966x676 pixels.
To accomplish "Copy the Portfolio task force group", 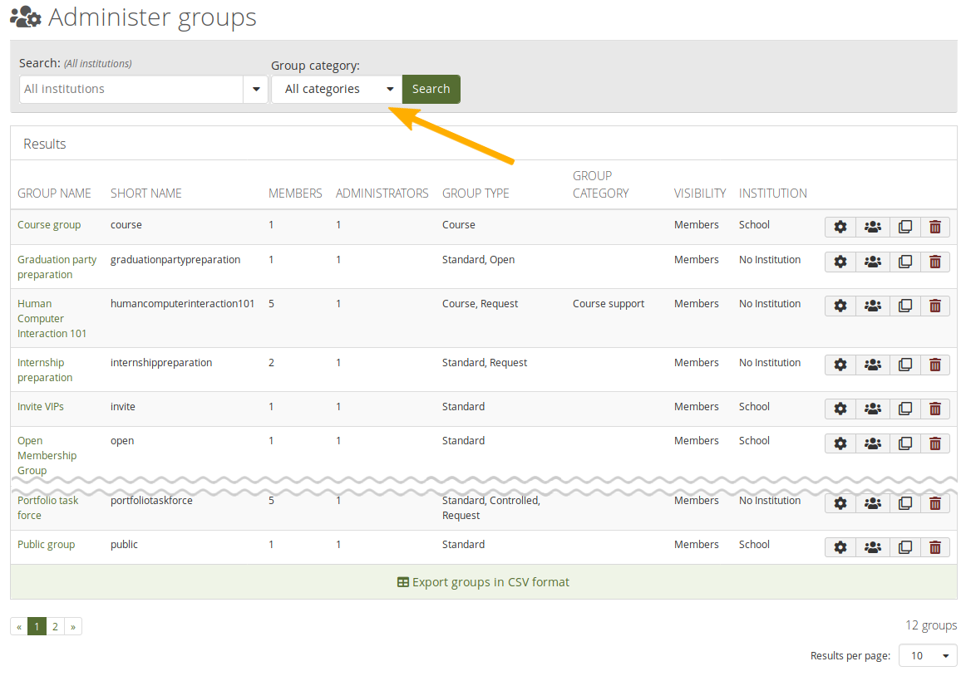I will (x=904, y=503).
